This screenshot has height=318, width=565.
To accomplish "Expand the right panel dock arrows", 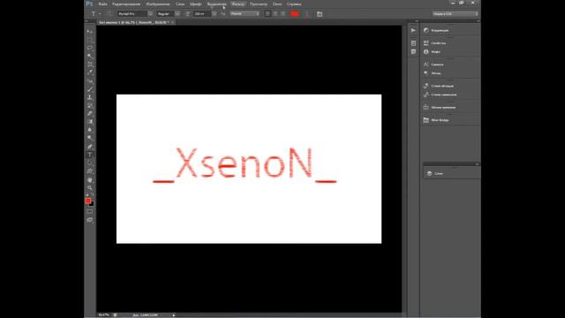I will point(478,21).
